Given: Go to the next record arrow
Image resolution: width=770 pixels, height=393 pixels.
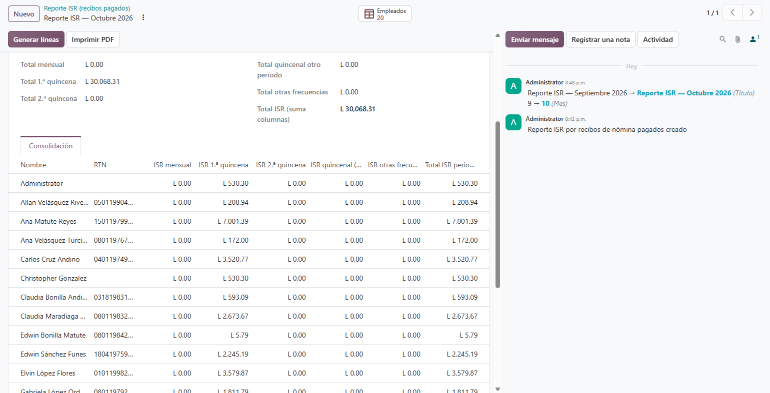Looking at the screenshot, I should point(752,12).
